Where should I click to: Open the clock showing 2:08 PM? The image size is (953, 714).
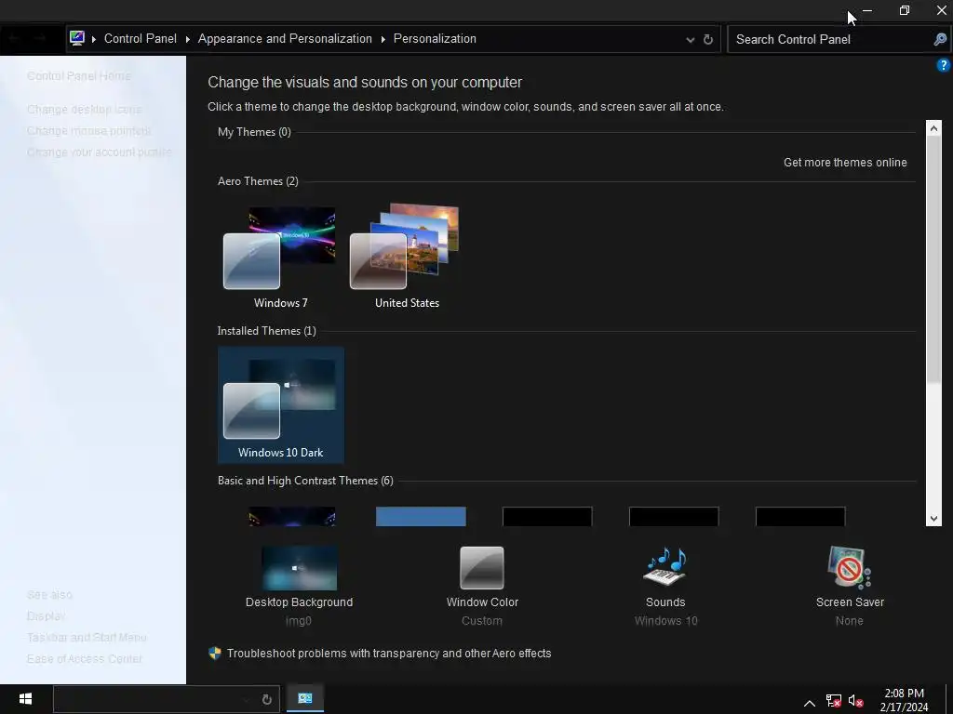point(904,699)
